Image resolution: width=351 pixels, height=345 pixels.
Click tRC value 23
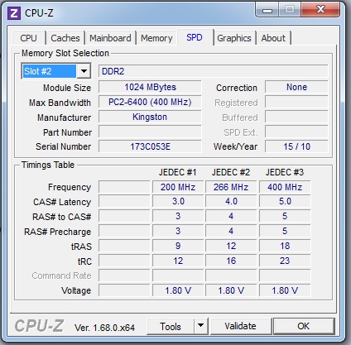(x=285, y=261)
